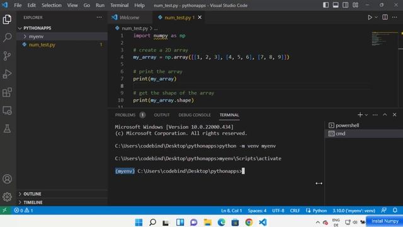Open the Extensions view

7,93
